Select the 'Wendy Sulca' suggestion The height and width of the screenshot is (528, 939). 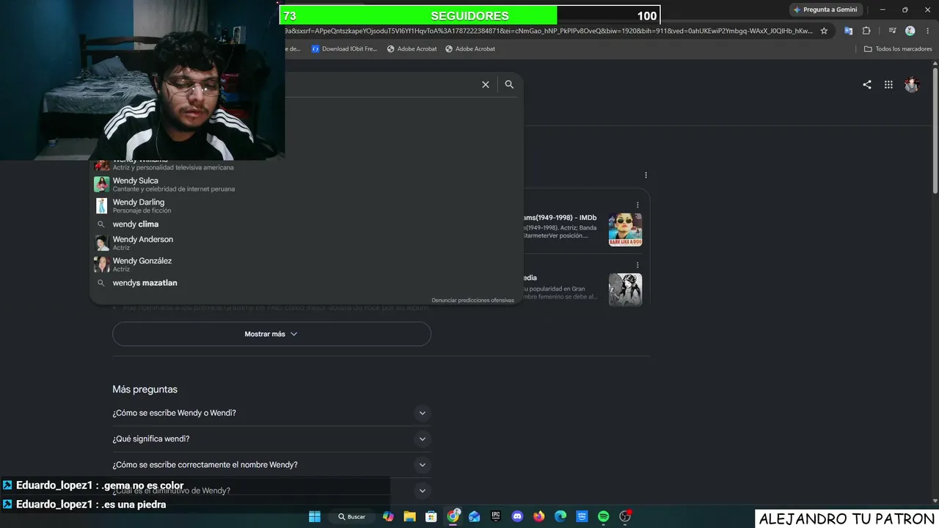[x=306, y=184]
